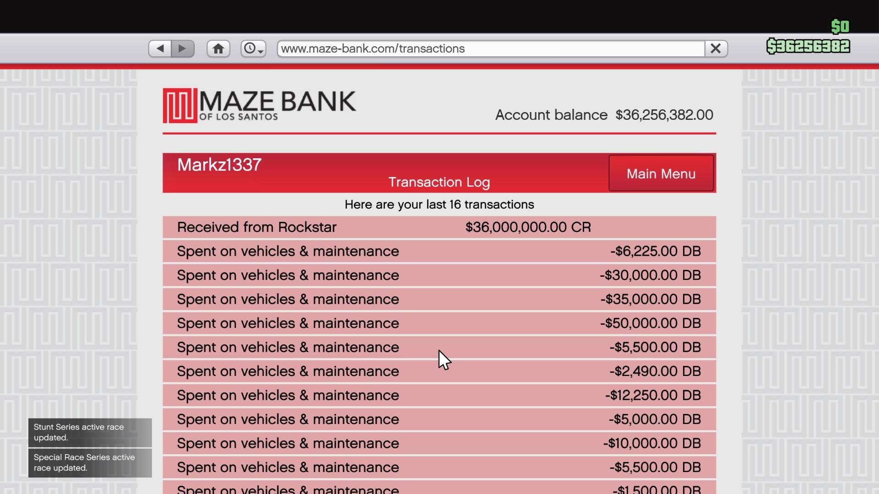Clear the URL with the X button
Viewport: 879px width, 494px height.
pos(716,48)
